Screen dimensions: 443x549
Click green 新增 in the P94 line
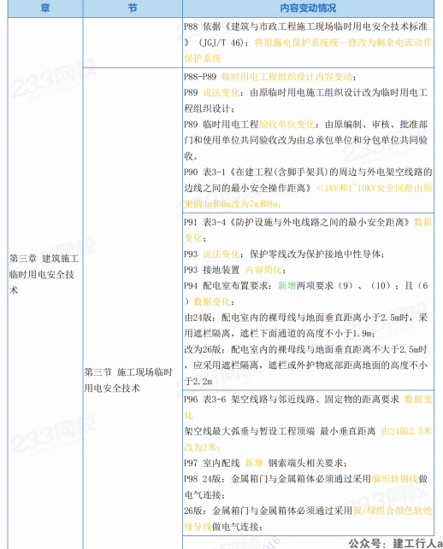[286, 286]
